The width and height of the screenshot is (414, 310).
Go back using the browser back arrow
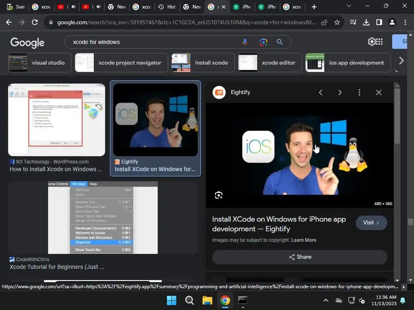click(x=9, y=23)
